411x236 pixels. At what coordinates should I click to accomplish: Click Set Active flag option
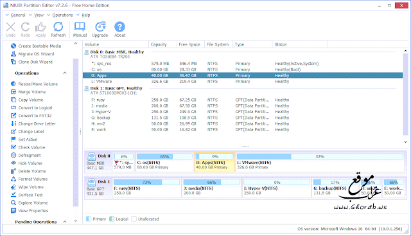(x=24, y=140)
